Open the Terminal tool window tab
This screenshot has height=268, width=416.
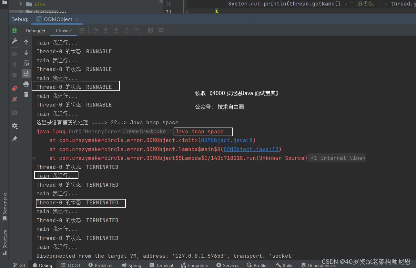[161, 265]
